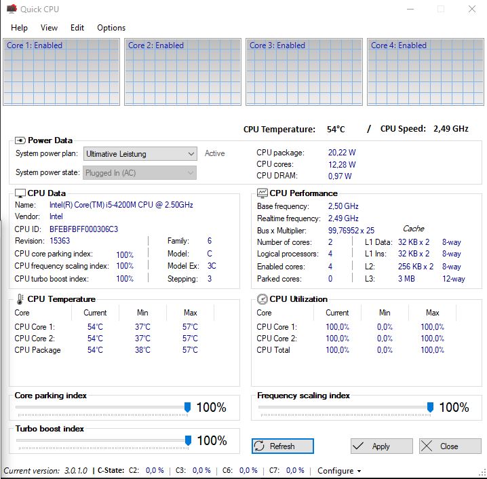Click the Active power plan status label
487x479 pixels.
coord(214,153)
